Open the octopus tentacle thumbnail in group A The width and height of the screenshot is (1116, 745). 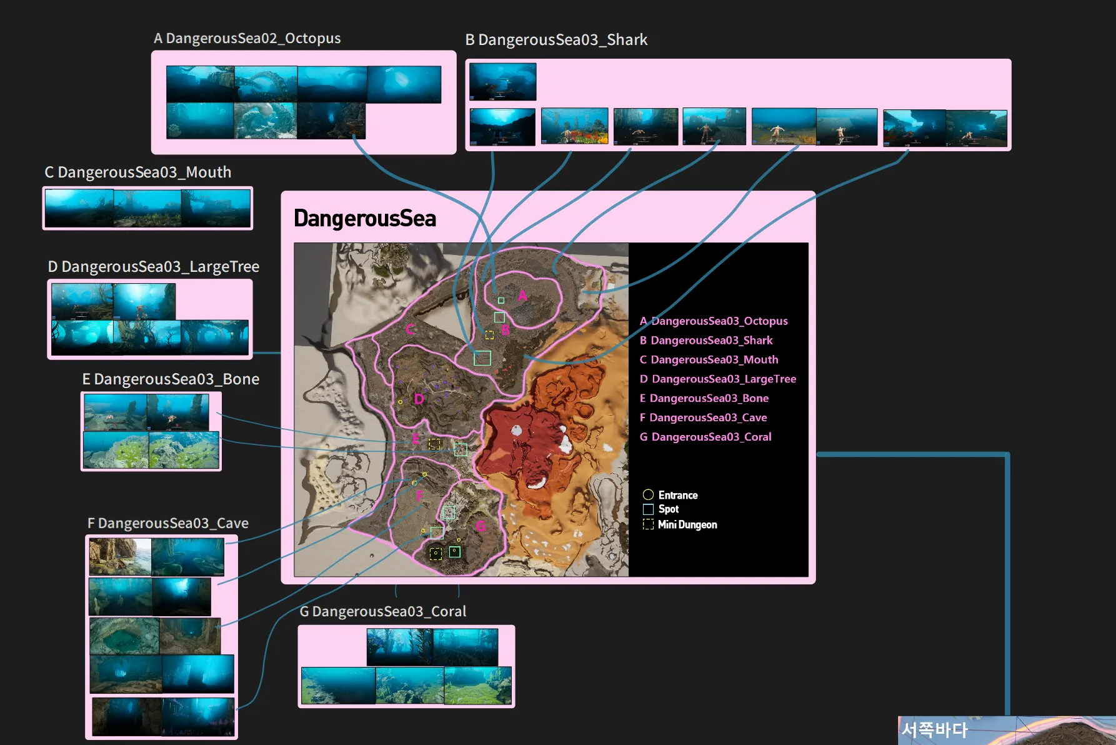pos(266,84)
